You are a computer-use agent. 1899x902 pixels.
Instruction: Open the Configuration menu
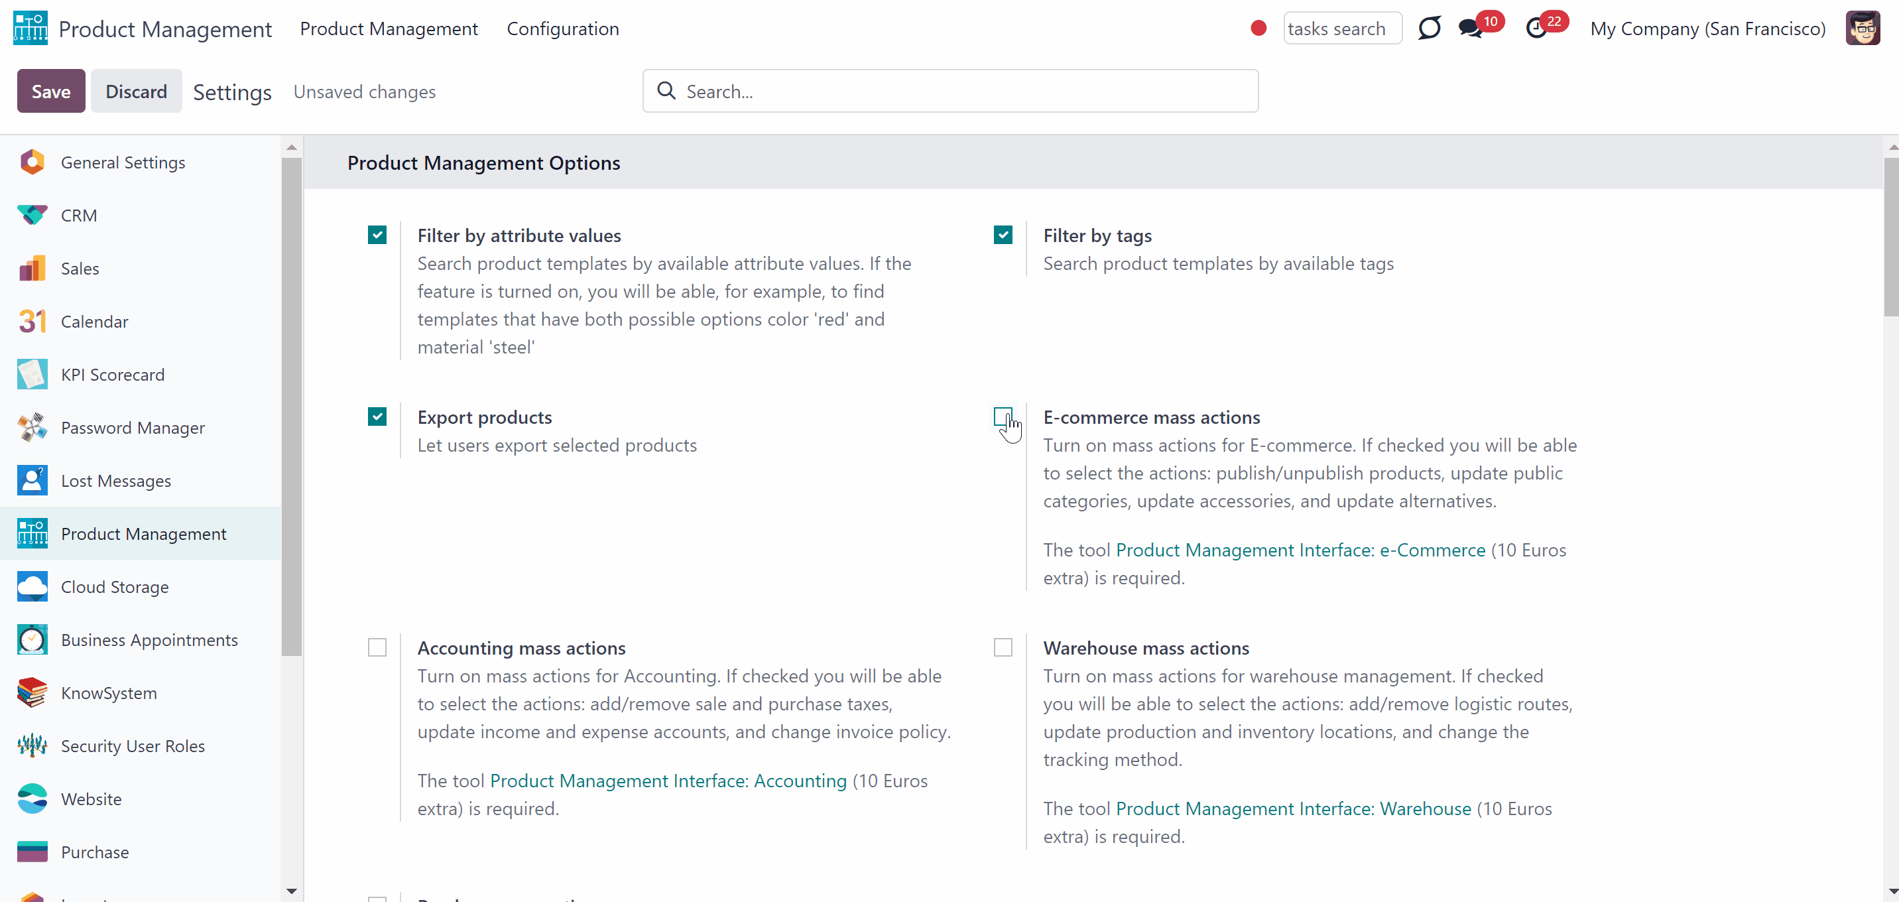click(562, 29)
